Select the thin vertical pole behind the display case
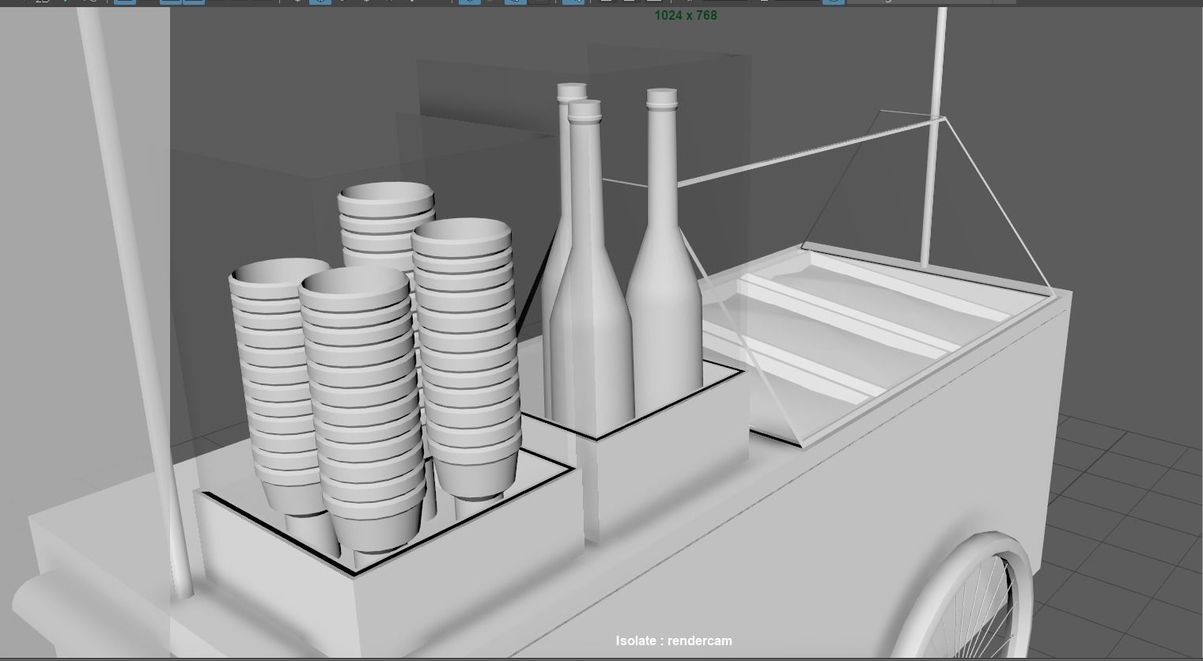Image resolution: width=1203 pixels, height=661 pixels. click(933, 136)
